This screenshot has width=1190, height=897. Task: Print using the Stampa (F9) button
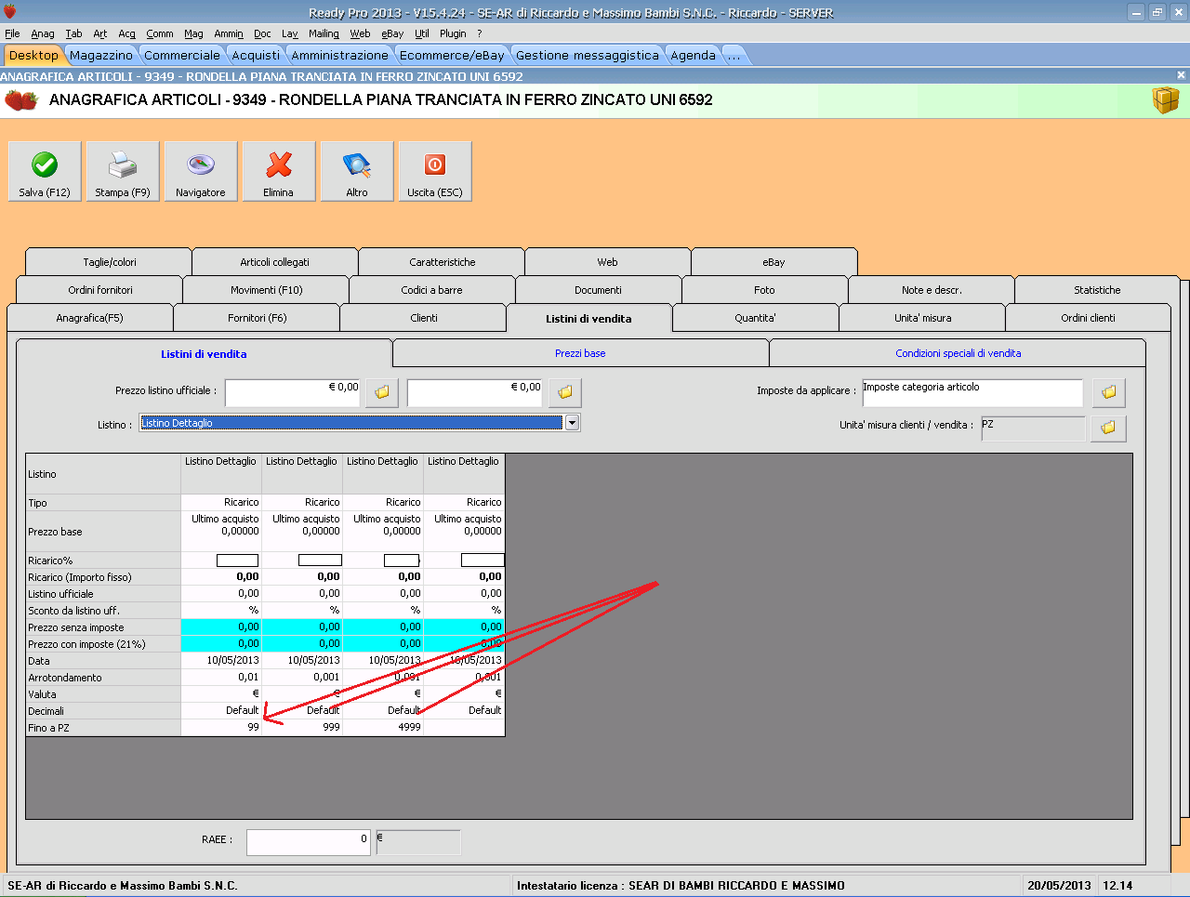click(x=123, y=171)
